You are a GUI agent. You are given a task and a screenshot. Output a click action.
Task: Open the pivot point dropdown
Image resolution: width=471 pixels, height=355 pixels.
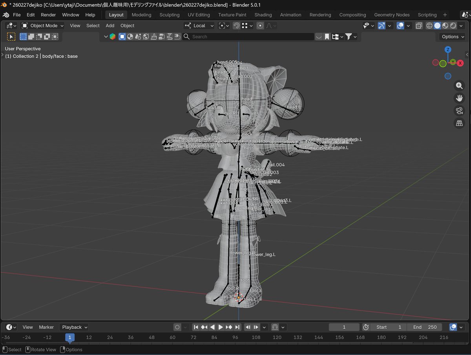tap(224, 26)
